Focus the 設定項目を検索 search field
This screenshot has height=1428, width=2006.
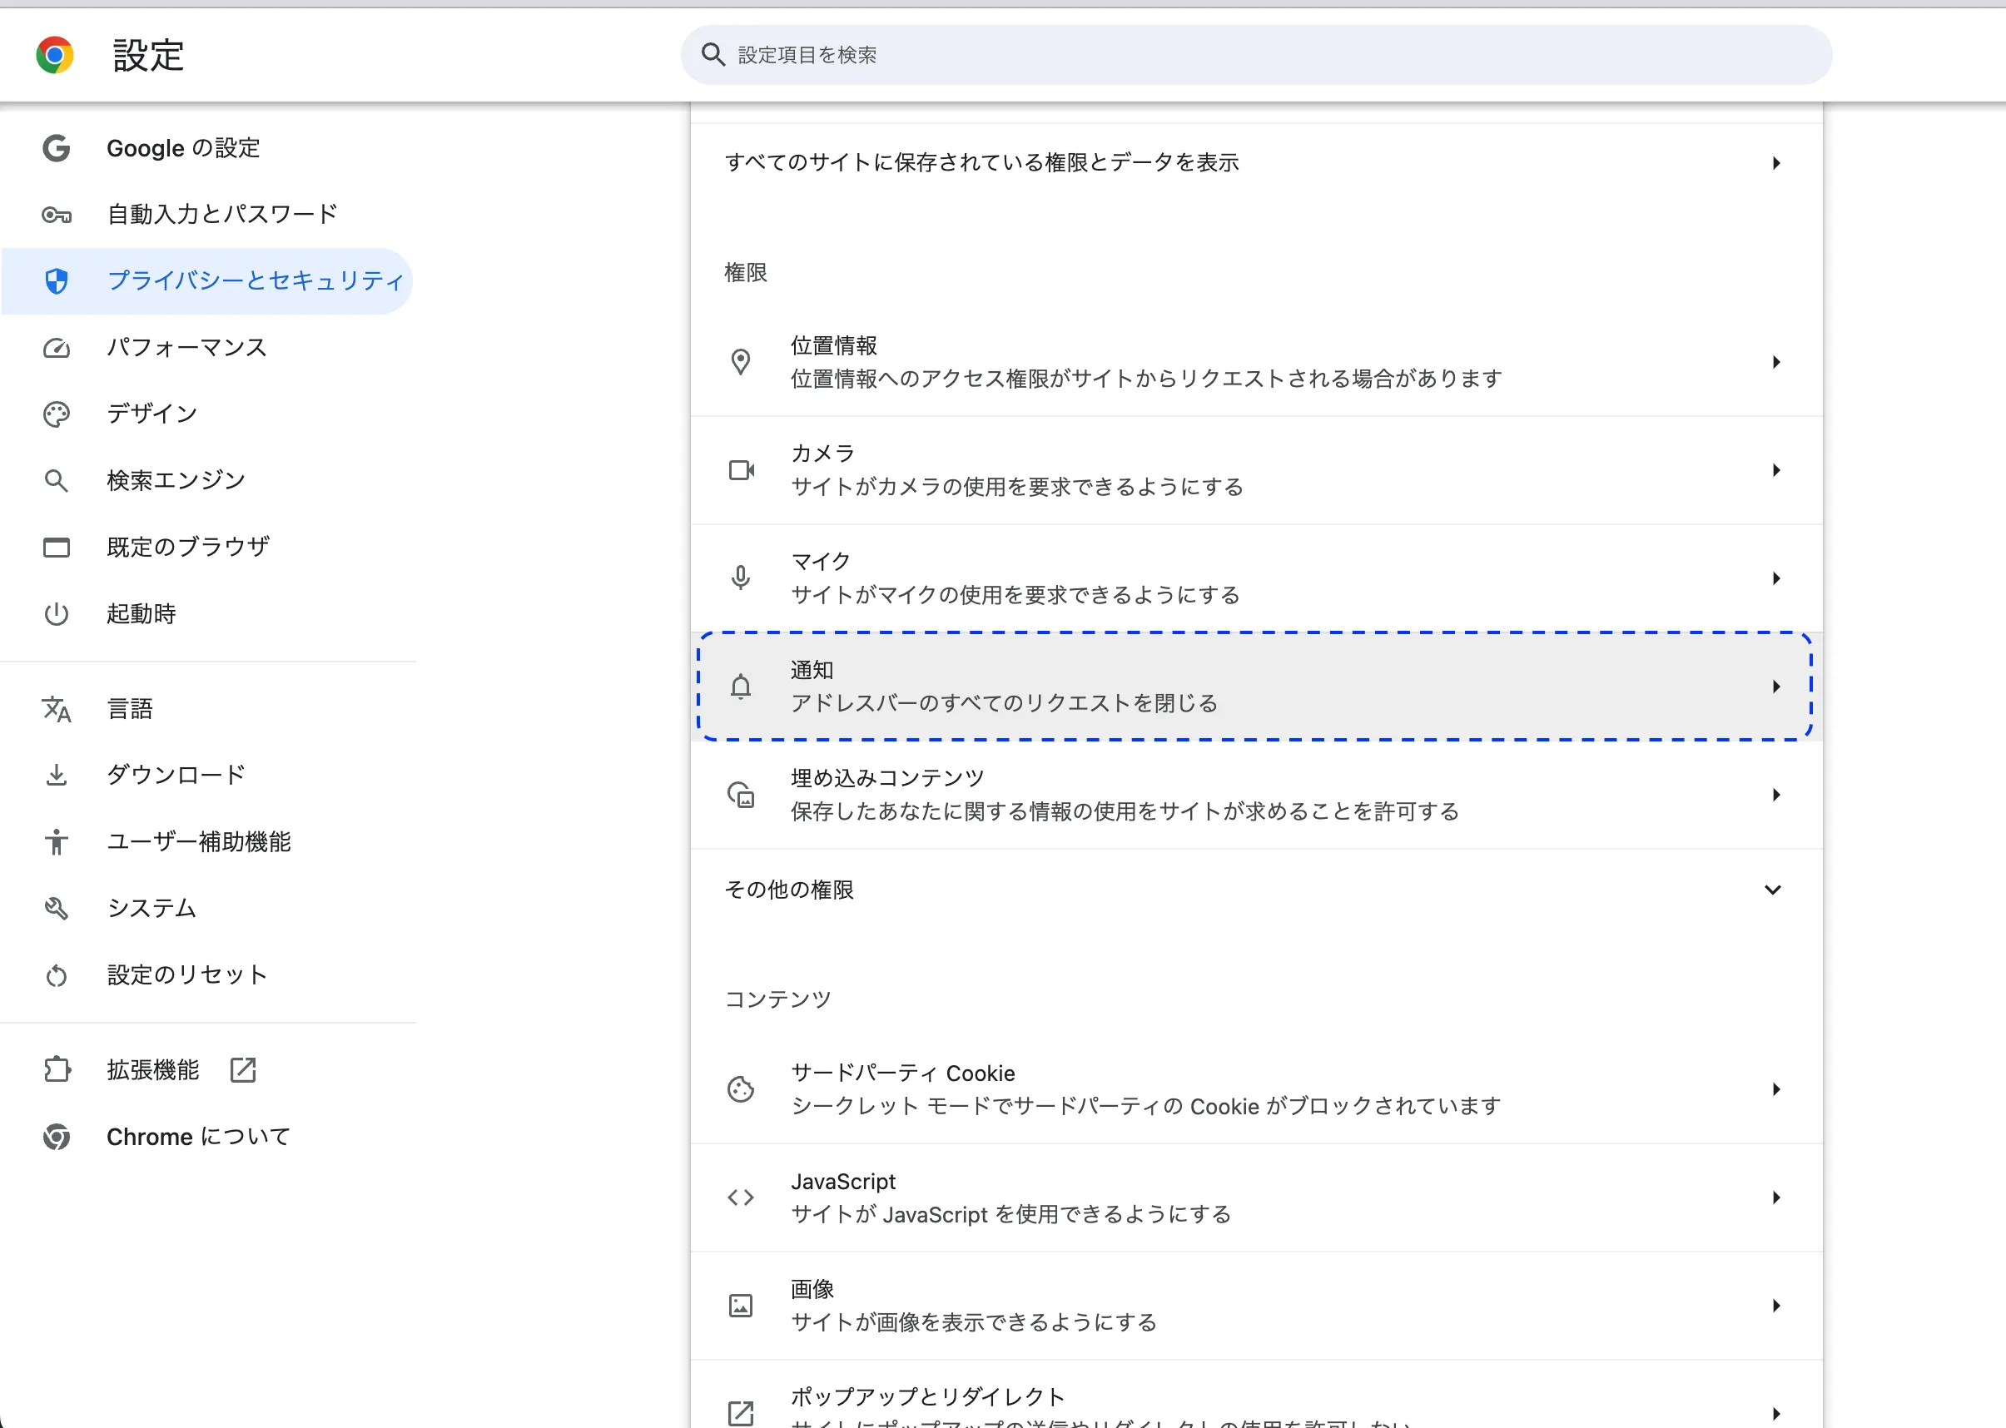[x=1256, y=56]
